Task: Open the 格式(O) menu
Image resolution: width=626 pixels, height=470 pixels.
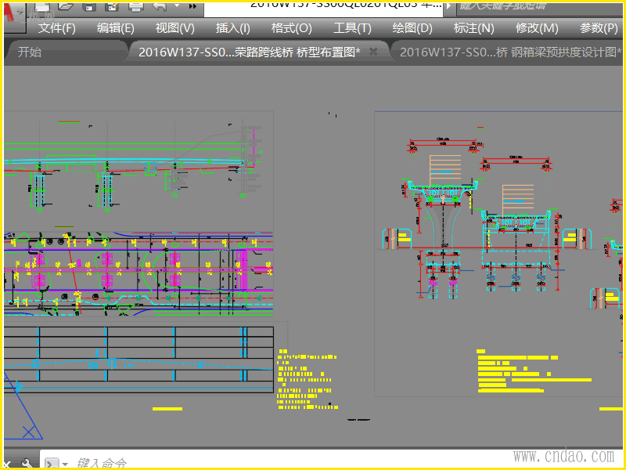Action: click(x=291, y=28)
